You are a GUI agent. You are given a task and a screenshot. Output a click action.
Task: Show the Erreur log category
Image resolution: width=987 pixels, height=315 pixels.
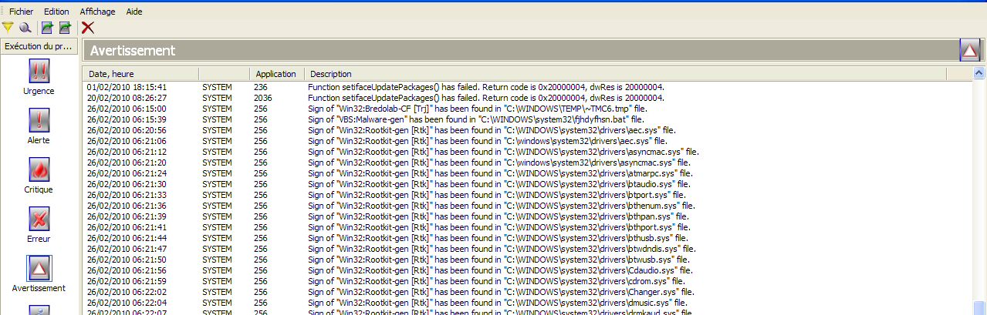point(39,225)
